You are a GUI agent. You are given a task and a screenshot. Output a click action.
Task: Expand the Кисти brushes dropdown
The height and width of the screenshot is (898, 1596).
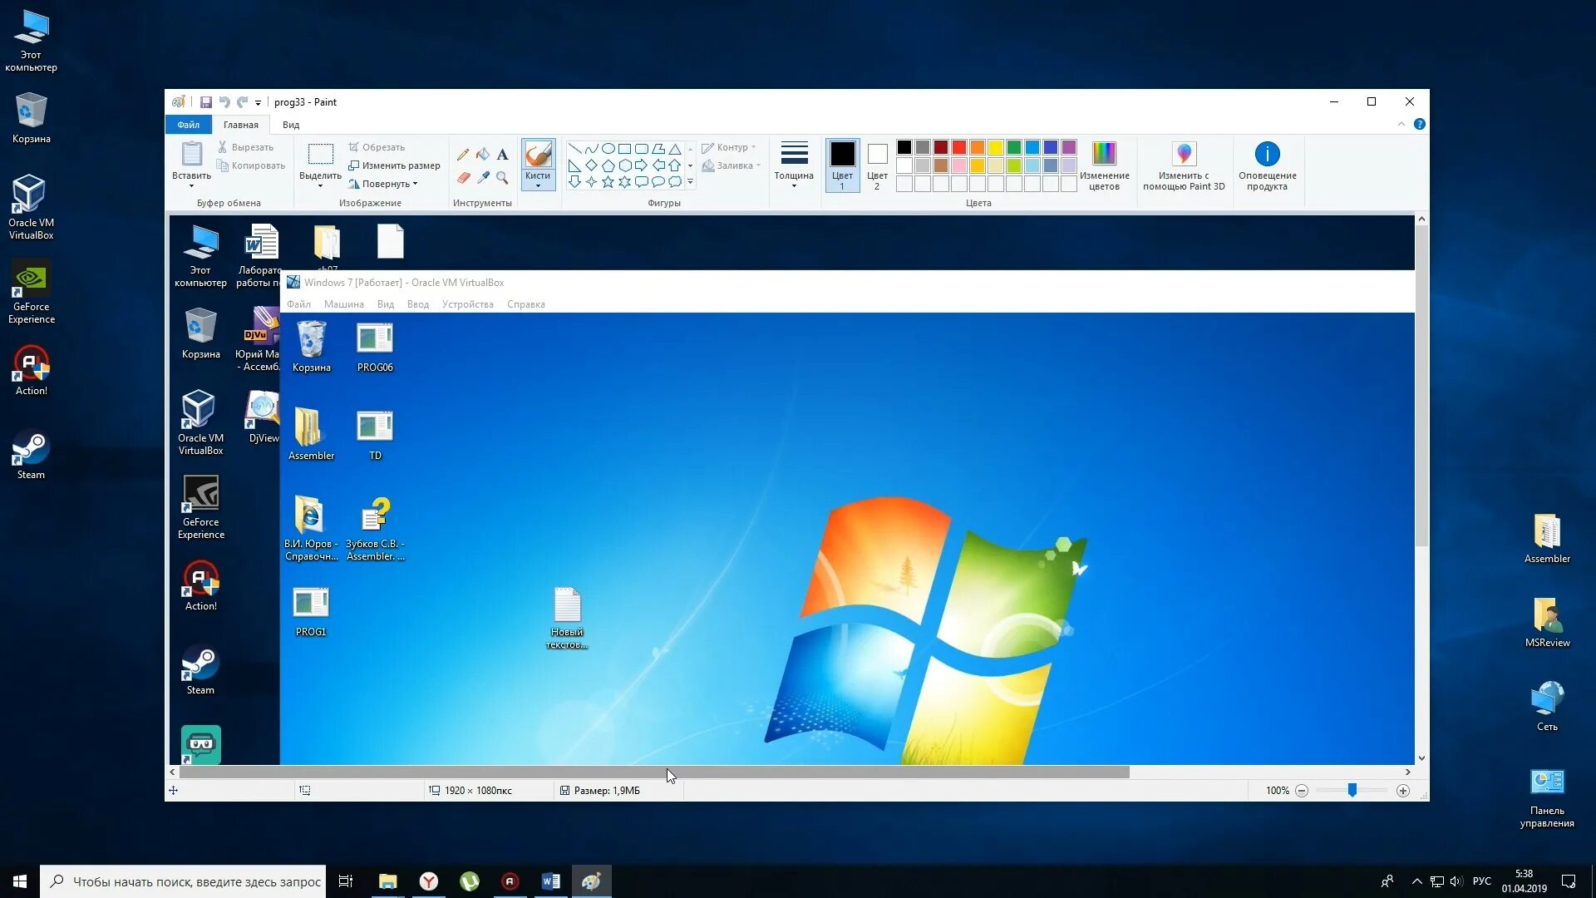click(x=538, y=181)
